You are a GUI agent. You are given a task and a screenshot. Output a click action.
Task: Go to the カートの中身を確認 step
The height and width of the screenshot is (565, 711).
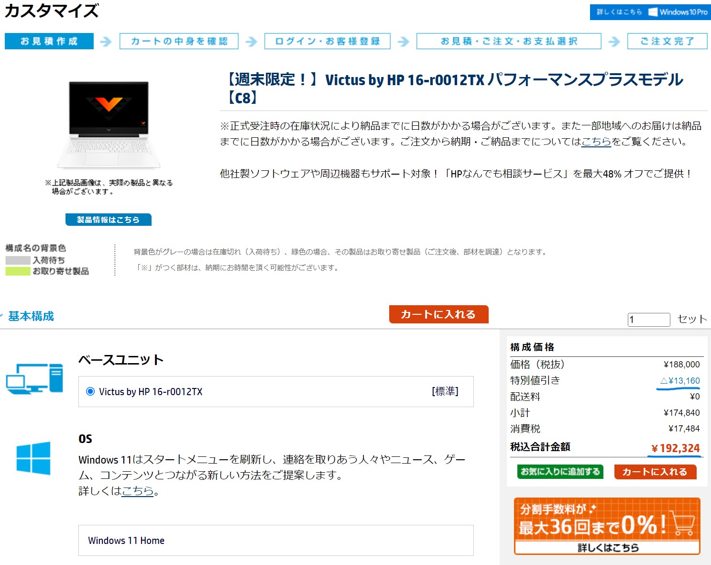point(179,41)
